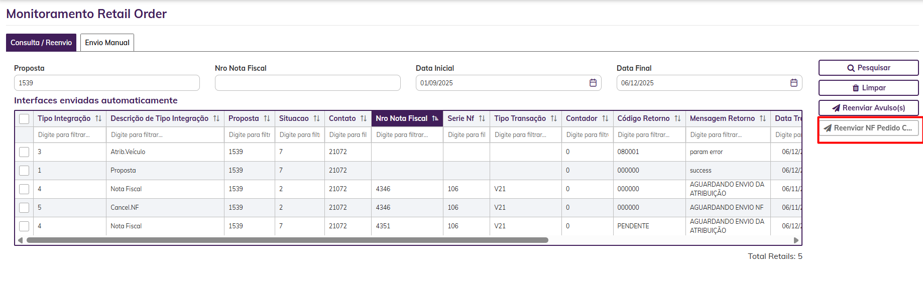923x281 pixels.
Task: Sort by Mensagem Retorno column arrows
Action: click(x=762, y=118)
